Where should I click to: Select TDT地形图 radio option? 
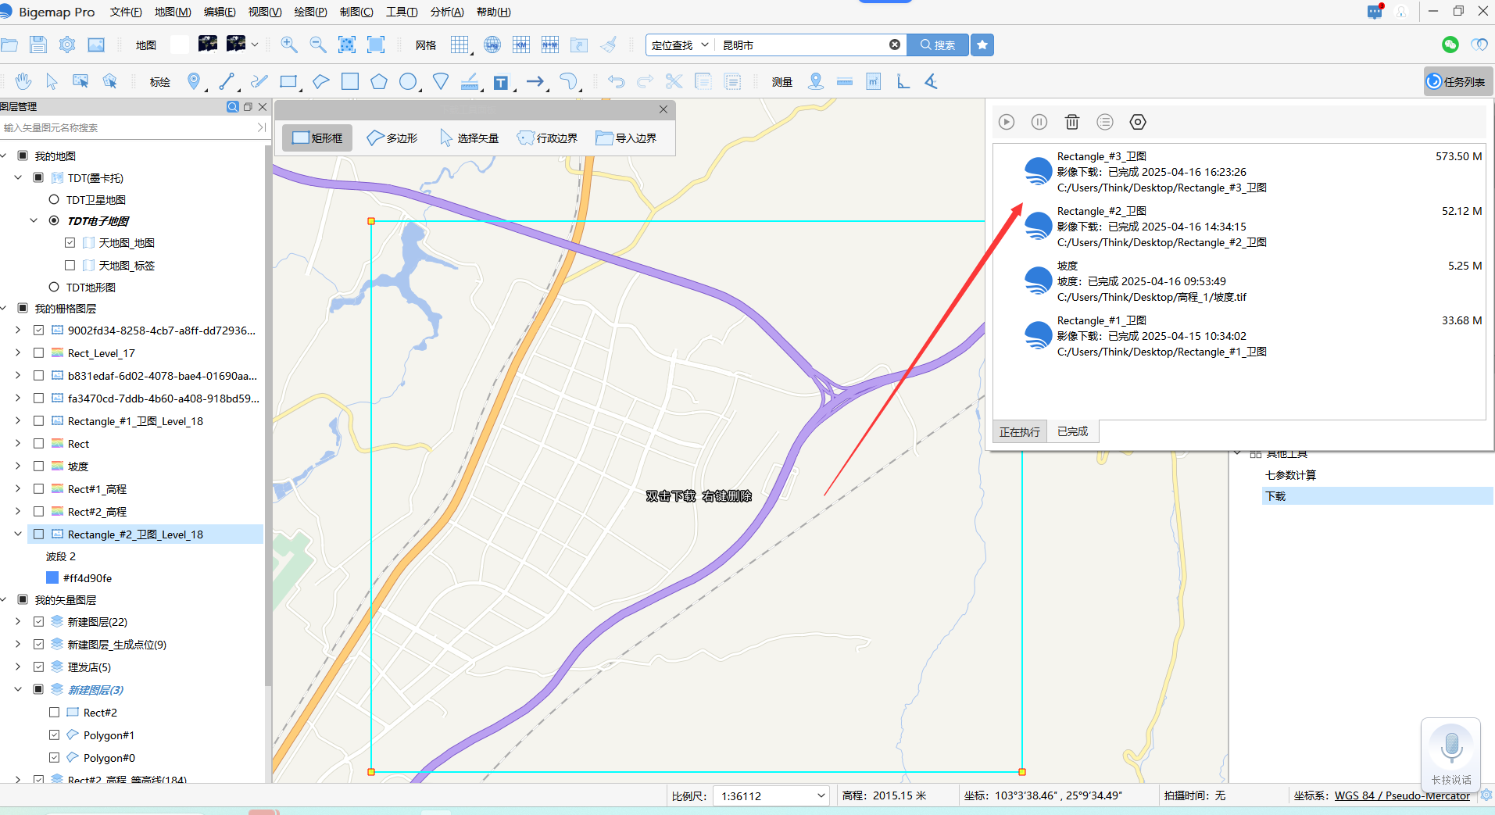tap(54, 287)
